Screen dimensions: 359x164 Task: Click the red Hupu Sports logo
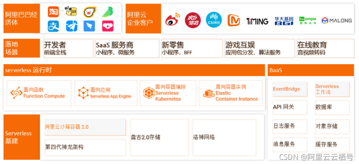[193, 20]
